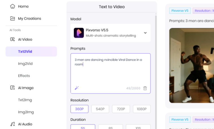Open the dancing man video thumbnail

[192, 65]
